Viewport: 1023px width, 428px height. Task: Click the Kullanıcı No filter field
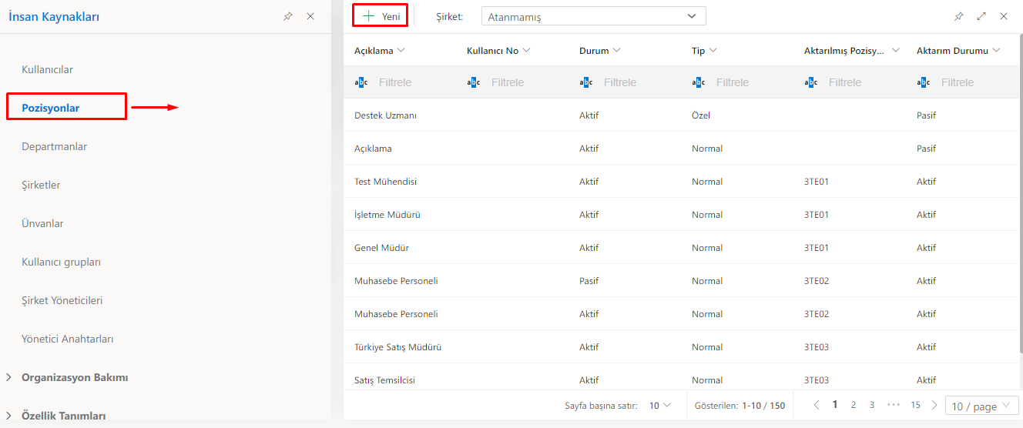coord(508,82)
